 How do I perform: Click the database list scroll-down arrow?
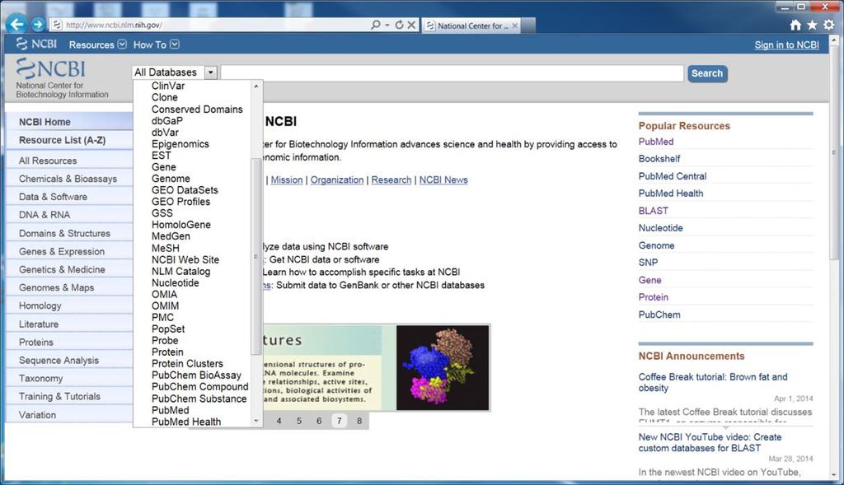[x=256, y=421]
